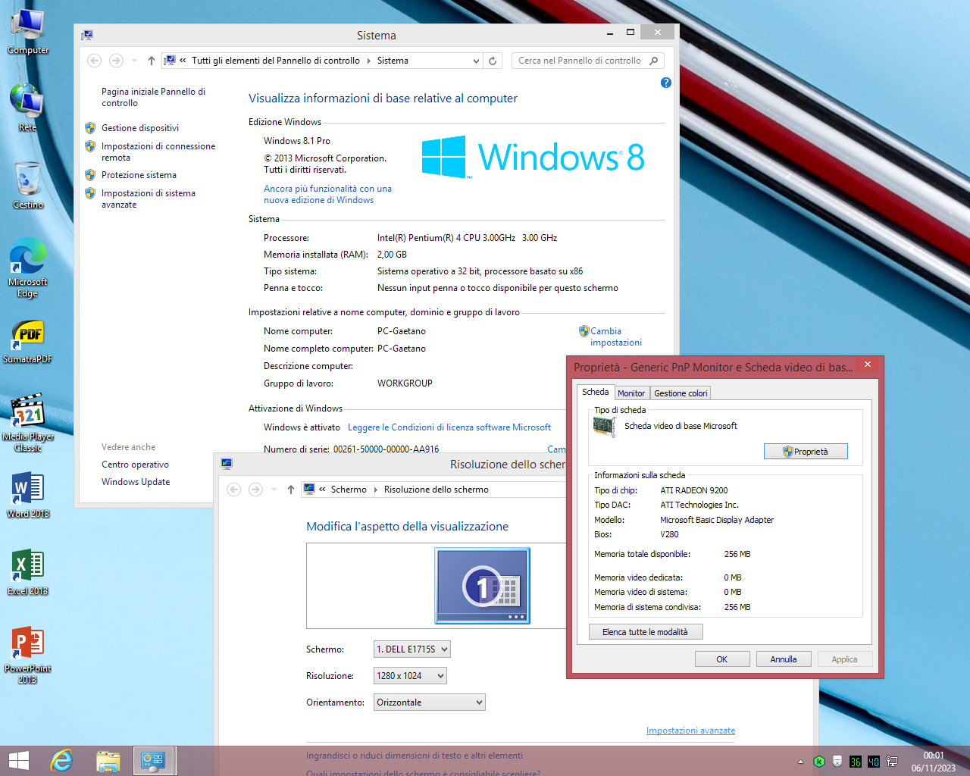Open SumatraPDF desktop icon
This screenshot has height=776, width=970.
pyautogui.click(x=28, y=335)
